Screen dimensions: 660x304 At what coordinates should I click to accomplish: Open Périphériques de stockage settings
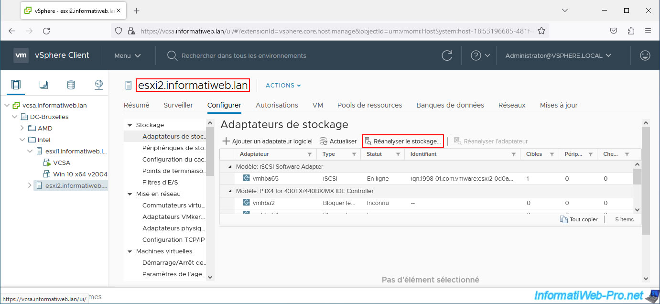click(174, 148)
